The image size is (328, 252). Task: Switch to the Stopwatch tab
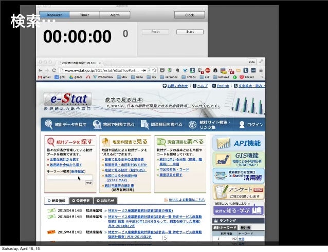click(x=54, y=15)
